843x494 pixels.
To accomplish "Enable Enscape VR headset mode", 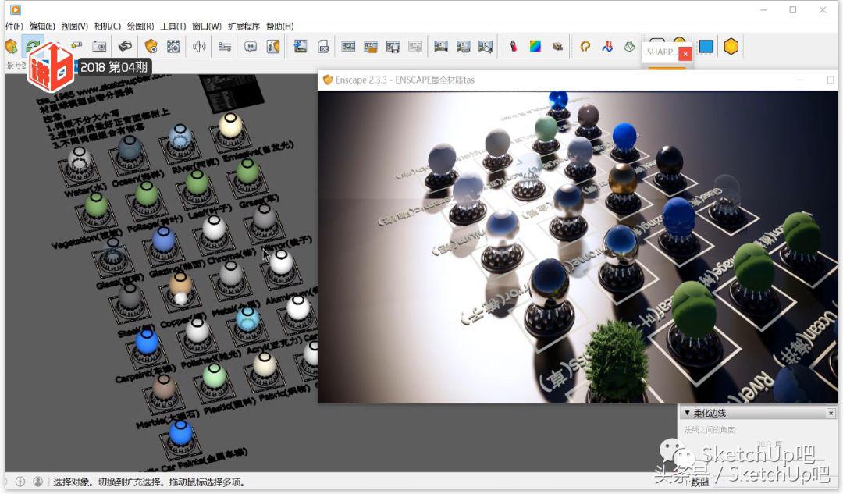I will pyautogui.click(x=125, y=47).
